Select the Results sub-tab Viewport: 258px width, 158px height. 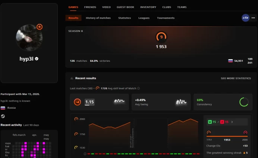click(73, 18)
